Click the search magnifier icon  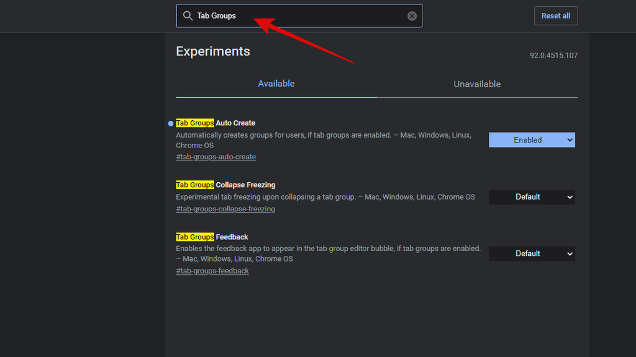click(x=188, y=15)
